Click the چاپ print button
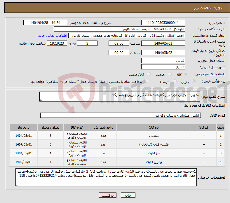 click(x=128, y=195)
